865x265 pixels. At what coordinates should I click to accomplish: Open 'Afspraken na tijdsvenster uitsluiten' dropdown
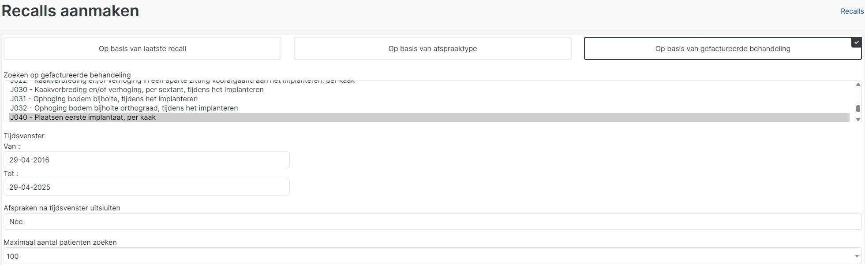point(432,221)
